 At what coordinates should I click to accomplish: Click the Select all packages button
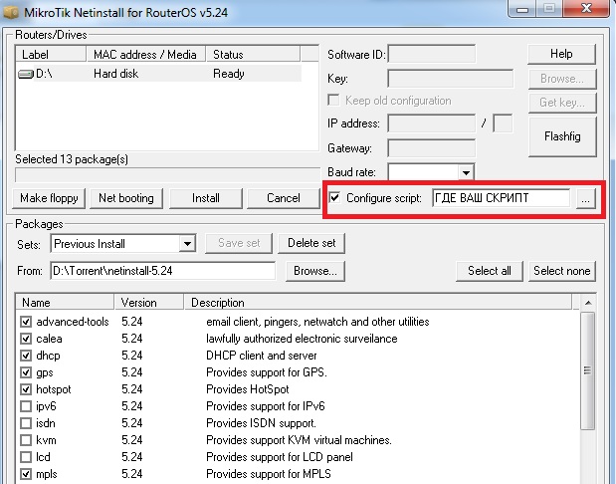(490, 271)
